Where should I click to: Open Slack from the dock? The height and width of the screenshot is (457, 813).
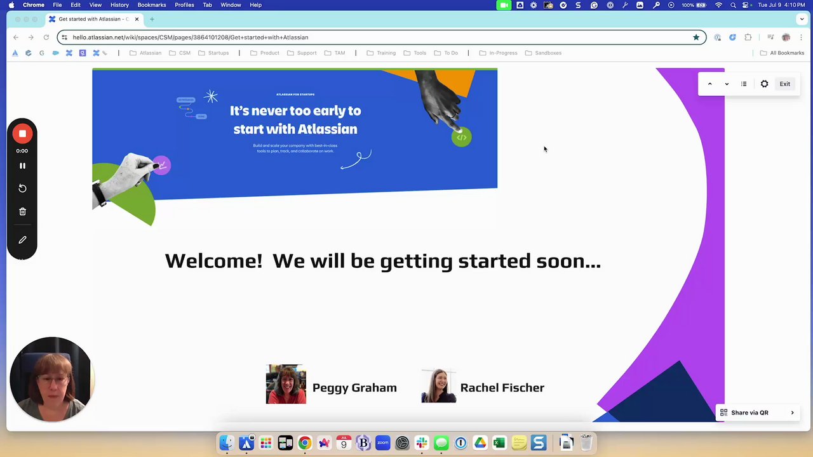coord(422,442)
